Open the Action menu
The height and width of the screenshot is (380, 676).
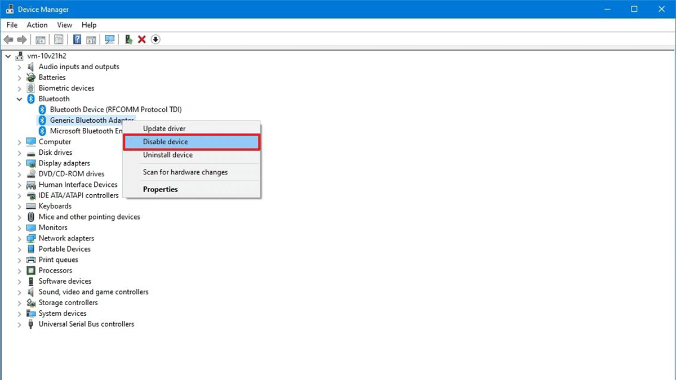pos(37,25)
